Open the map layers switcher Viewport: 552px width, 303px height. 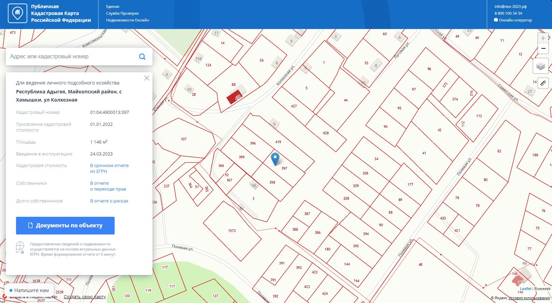pyautogui.click(x=540, y=66)
